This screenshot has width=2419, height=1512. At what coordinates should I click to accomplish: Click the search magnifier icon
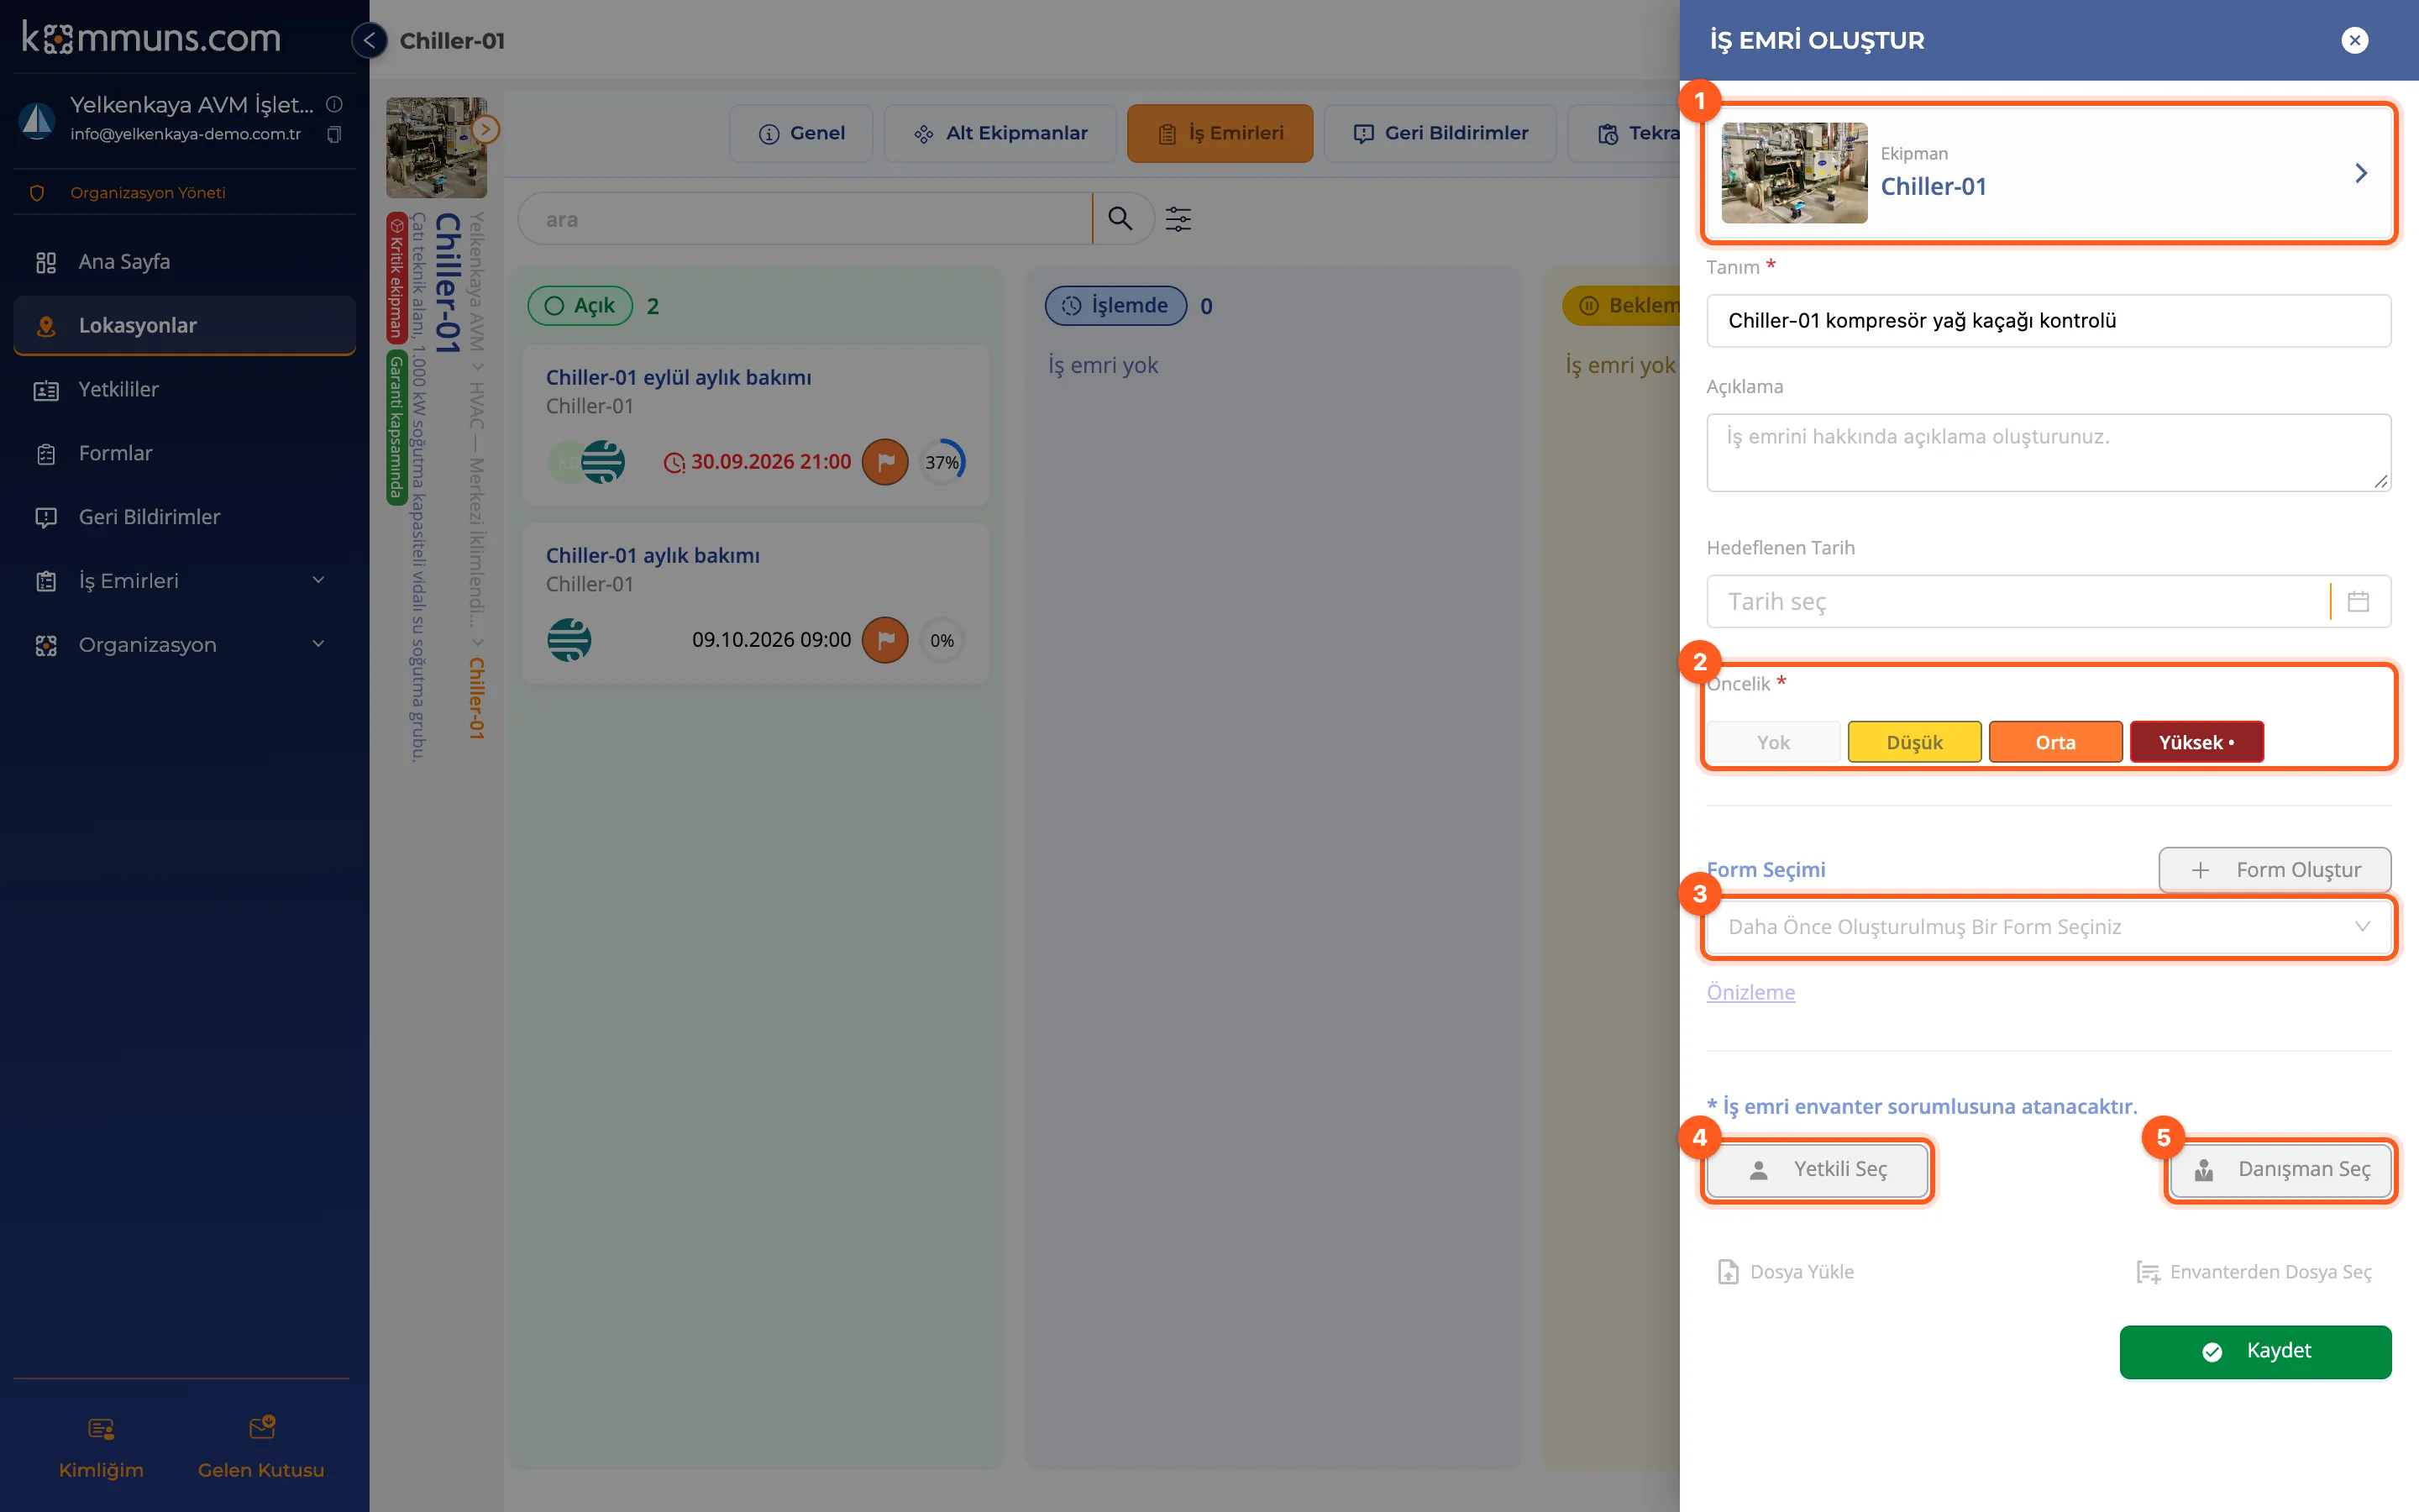pos(1120,218)
